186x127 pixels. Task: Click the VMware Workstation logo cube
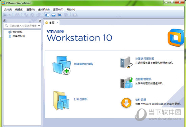click(176, 38)
